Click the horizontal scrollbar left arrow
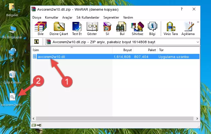Image resolution: width=211 pixels, height=134 pixels. 34,118
